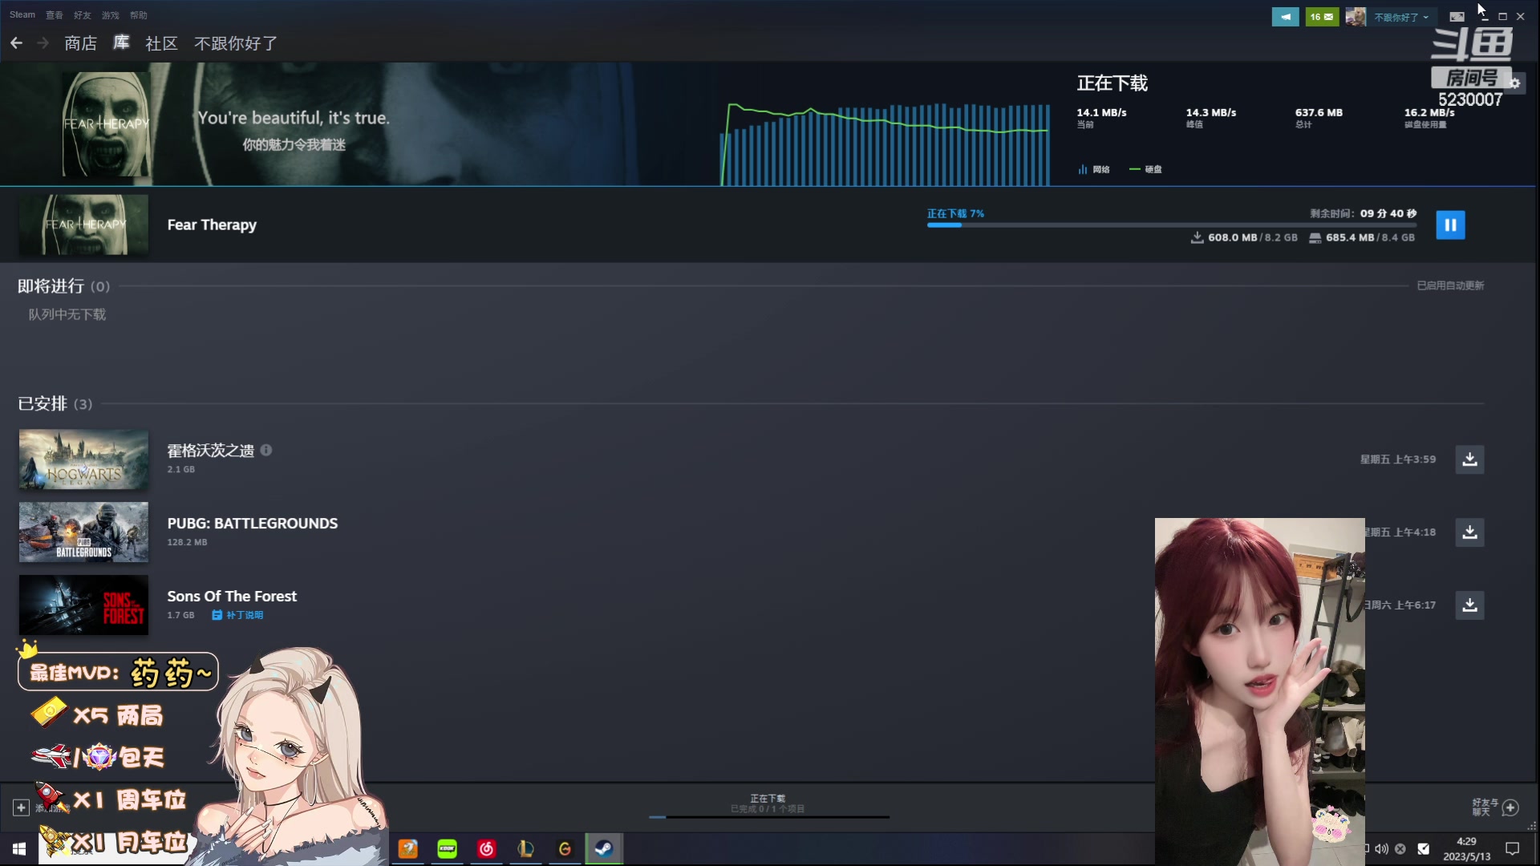Click the security shield tray icon
This screenshot has height=866, width=1540.
[x=1424, y=848]
